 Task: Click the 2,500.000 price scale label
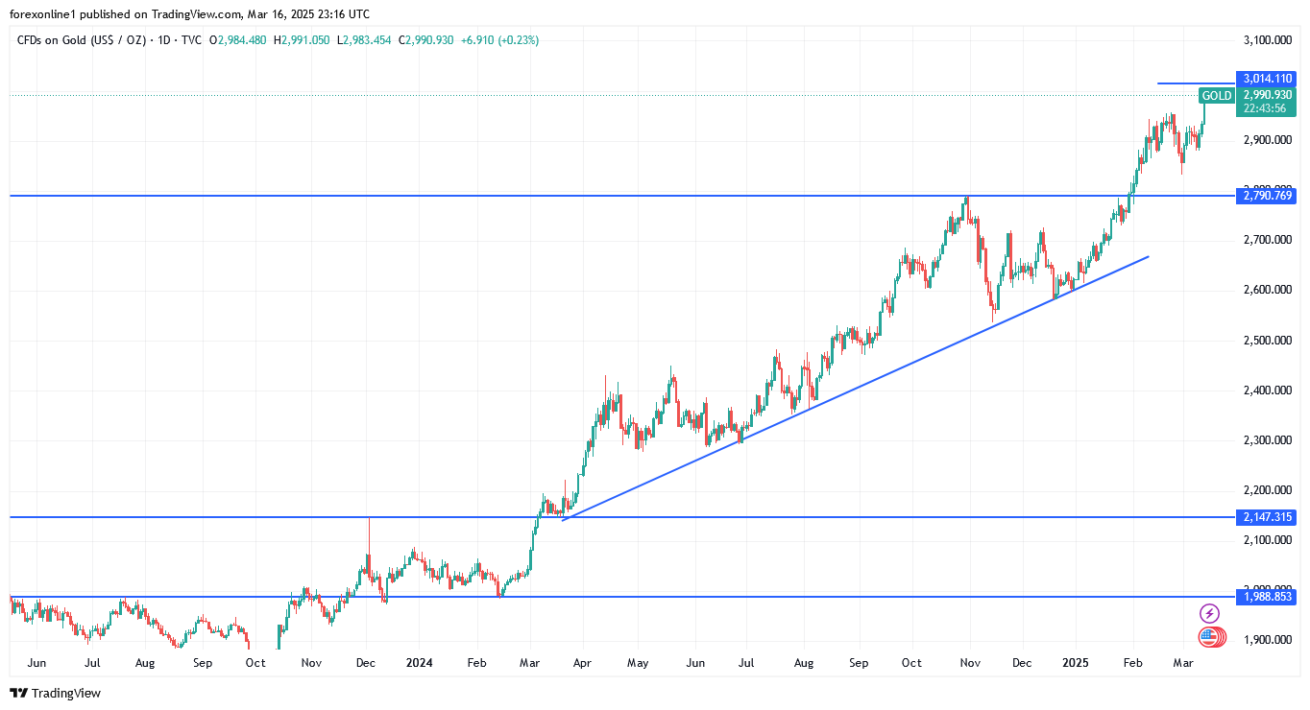1266,341
